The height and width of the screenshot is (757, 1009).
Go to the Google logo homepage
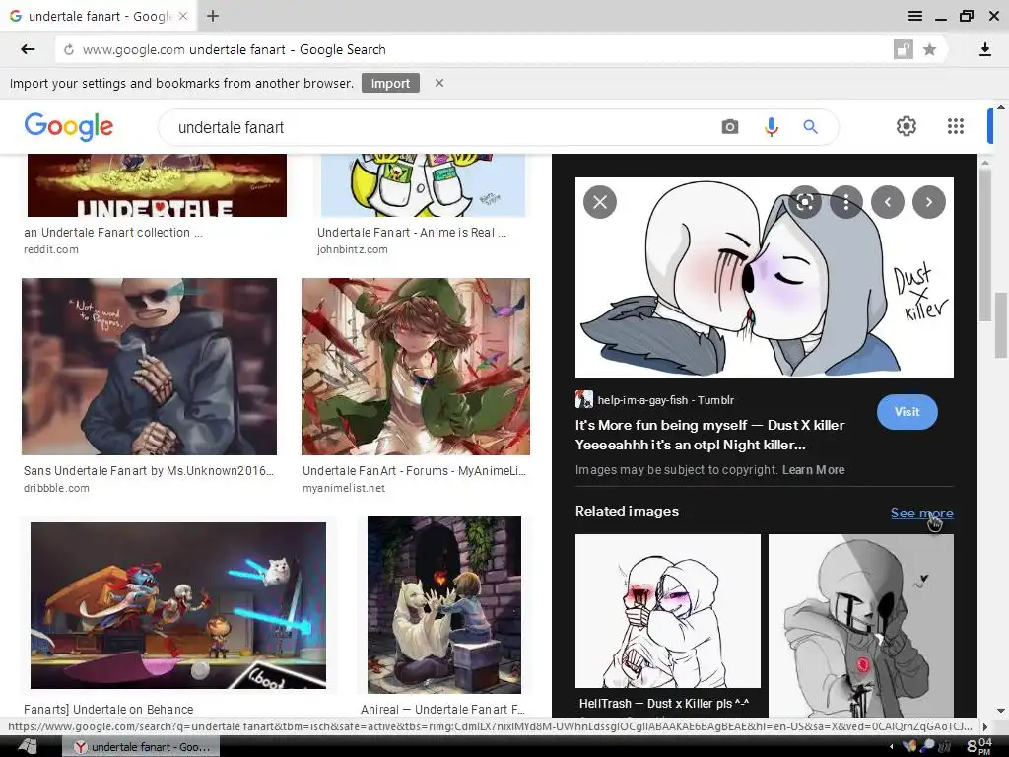tap(69, 127)
